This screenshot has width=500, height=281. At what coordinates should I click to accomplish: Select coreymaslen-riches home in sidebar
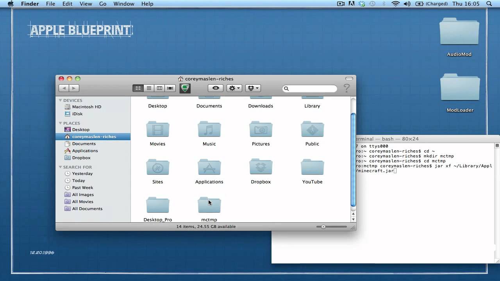(93, 137)
